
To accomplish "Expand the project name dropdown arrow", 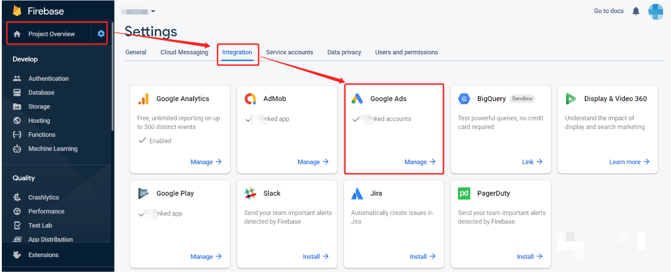I will pyautogui.click(x=153, y=11).
